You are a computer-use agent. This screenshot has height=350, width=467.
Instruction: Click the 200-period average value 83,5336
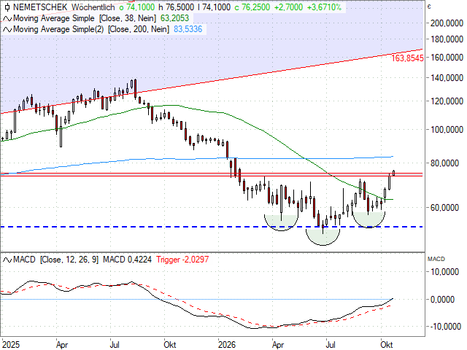[x=188, y=29]
